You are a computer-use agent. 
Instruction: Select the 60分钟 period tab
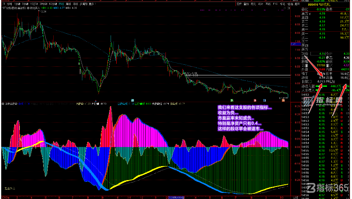pos(53,4)
